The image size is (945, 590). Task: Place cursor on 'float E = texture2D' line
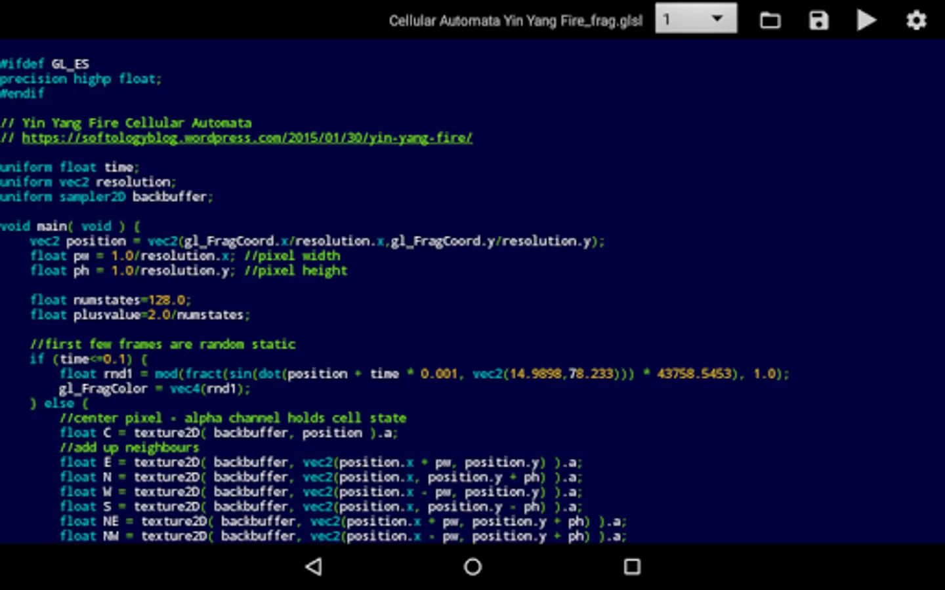tap(321, 462)
